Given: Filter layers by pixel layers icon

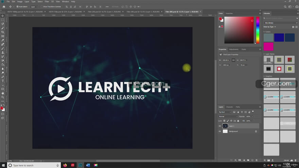Looking at the screenshot, I should click(234, 112).
